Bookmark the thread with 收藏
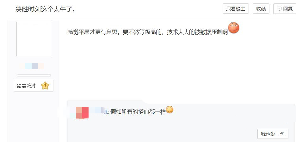 point(261,9)
